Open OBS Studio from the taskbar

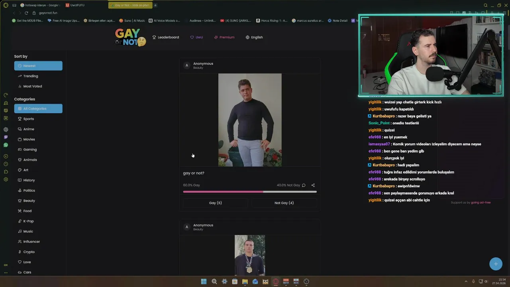pyautogui.click(x=306, y=281)
